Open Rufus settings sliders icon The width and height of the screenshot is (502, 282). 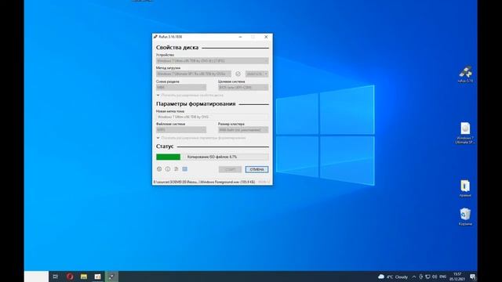tap(176, 169)
